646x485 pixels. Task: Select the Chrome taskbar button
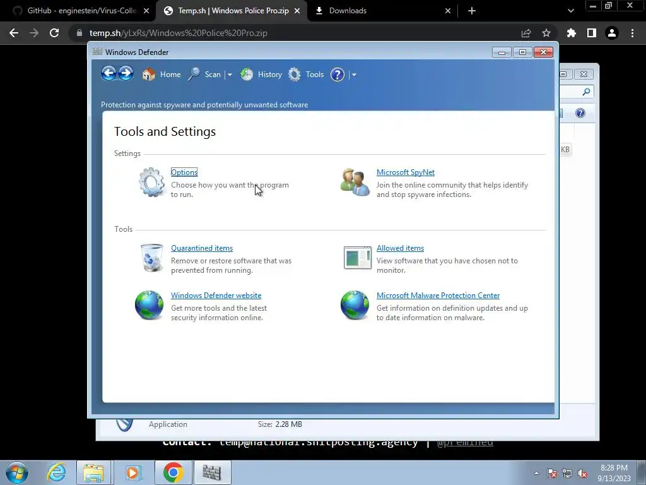click(x=173, y=472)
